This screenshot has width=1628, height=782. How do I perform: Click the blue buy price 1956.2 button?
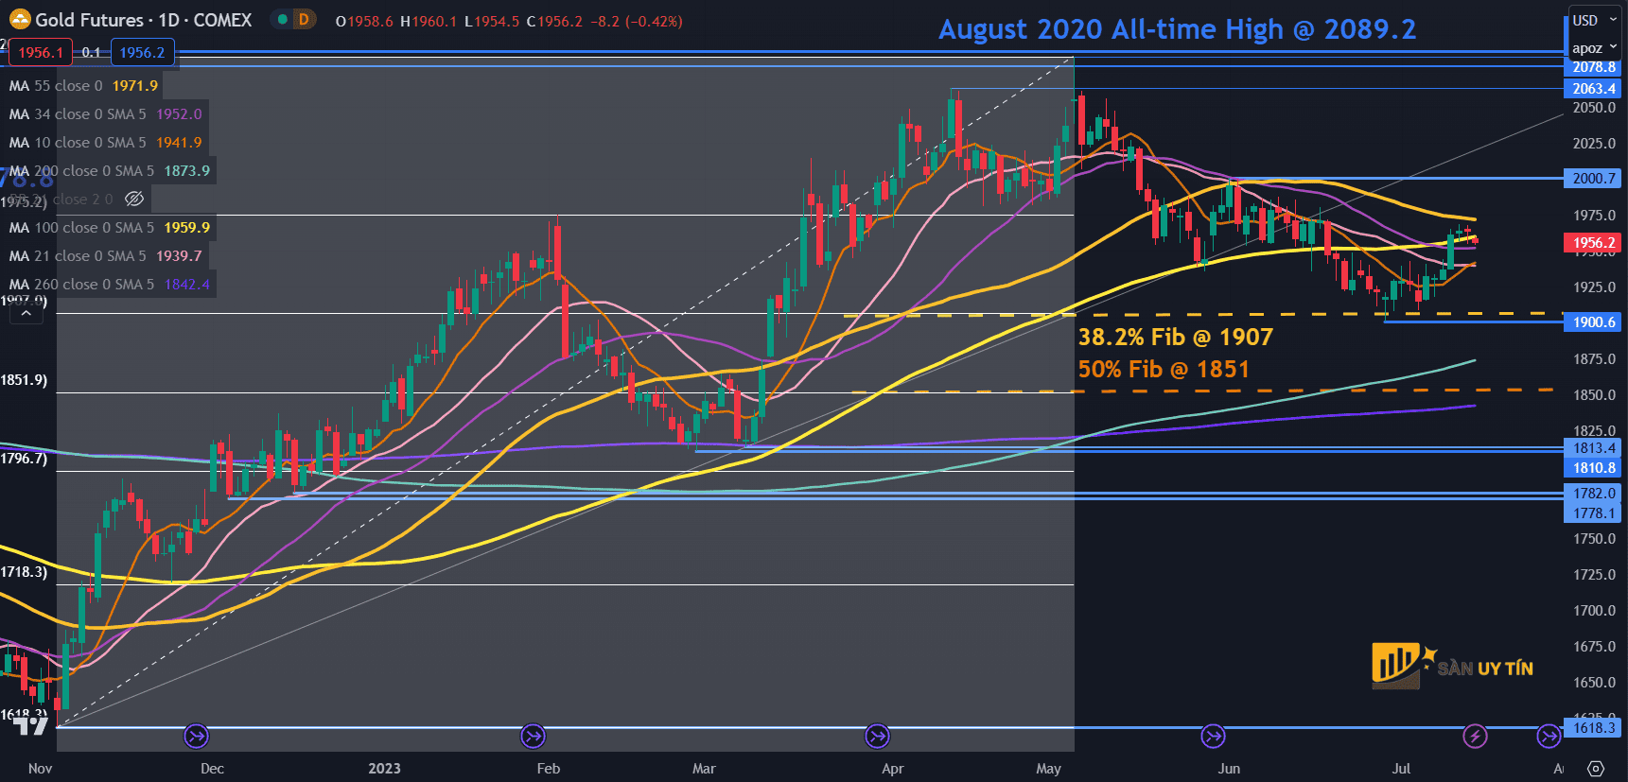142,53
